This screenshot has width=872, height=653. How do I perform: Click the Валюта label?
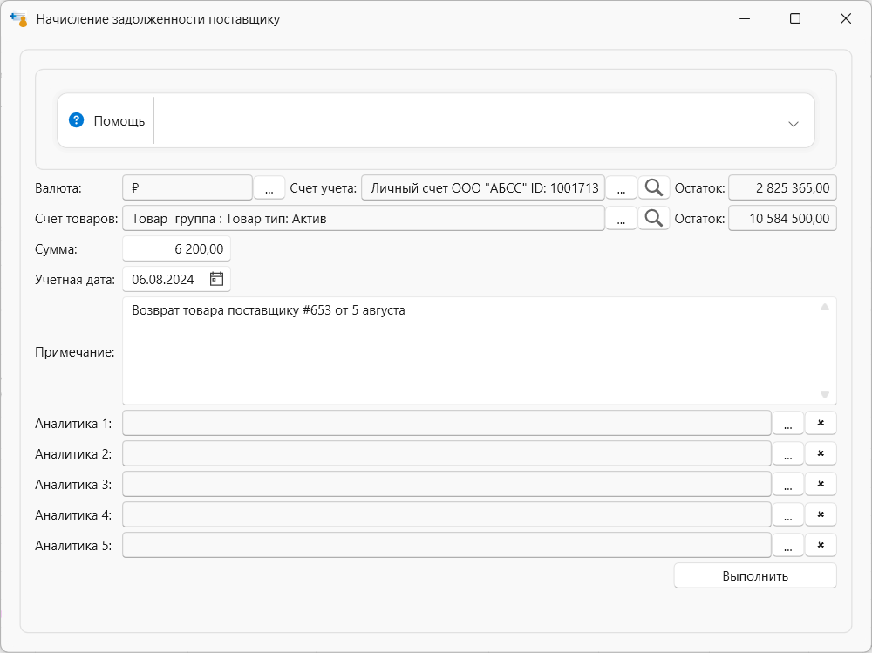(x=58, y=188)
